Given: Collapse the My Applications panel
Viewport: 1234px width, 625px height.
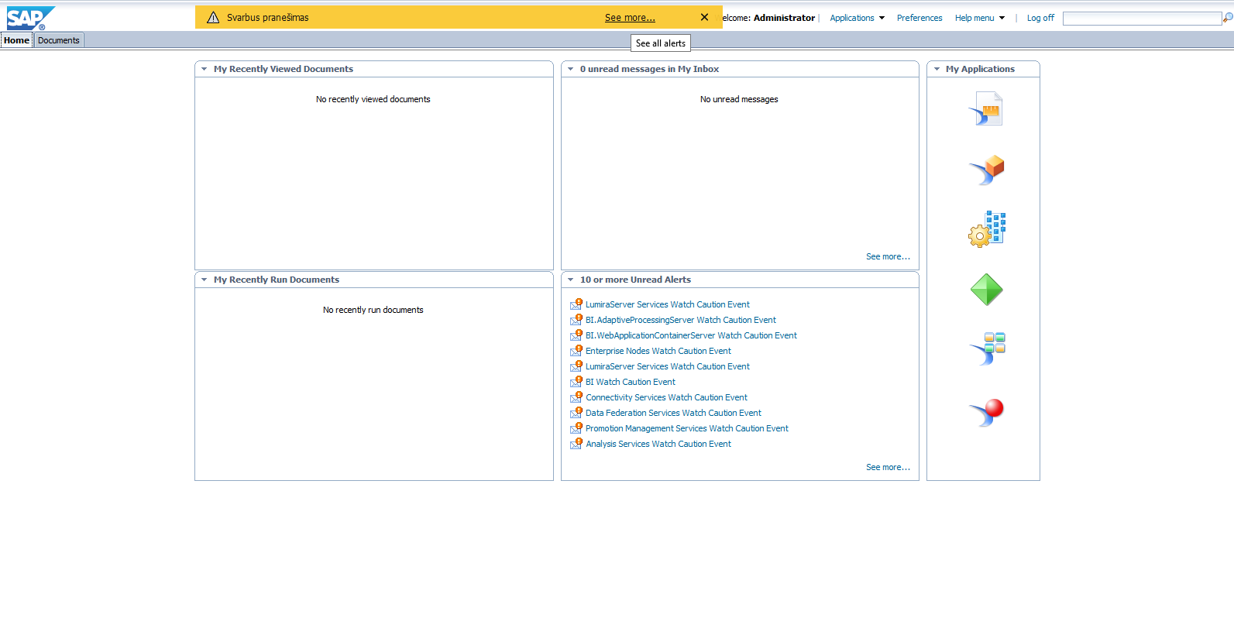Looking at the screenshot, I should click(x=937, y=69).
